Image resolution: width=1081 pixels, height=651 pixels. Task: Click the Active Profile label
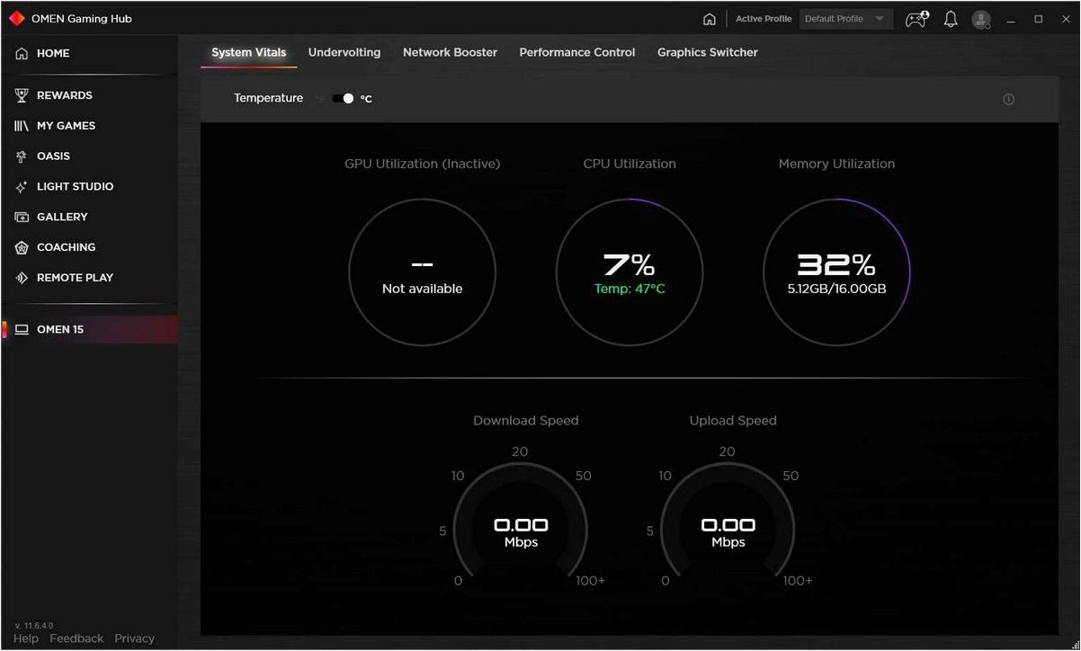(x=764, y=19)
